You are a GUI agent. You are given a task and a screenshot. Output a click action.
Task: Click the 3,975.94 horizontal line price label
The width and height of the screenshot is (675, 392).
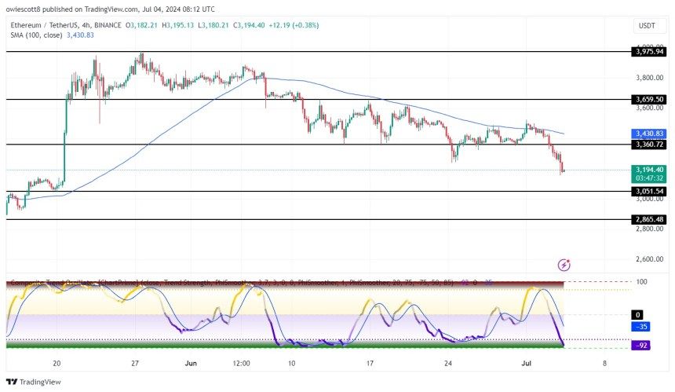pyautogui.click(x=649, y=52)
